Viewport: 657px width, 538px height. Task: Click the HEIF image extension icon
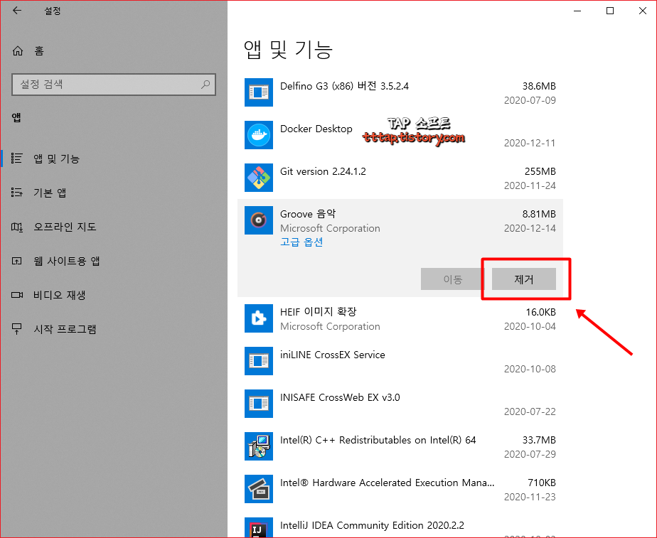(259, 318)
